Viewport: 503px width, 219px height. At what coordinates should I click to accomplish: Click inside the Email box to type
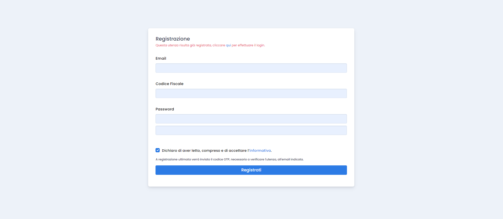coord(251,68)
